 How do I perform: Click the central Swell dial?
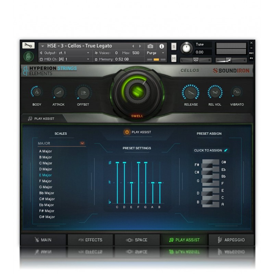[x=137, y=91]
